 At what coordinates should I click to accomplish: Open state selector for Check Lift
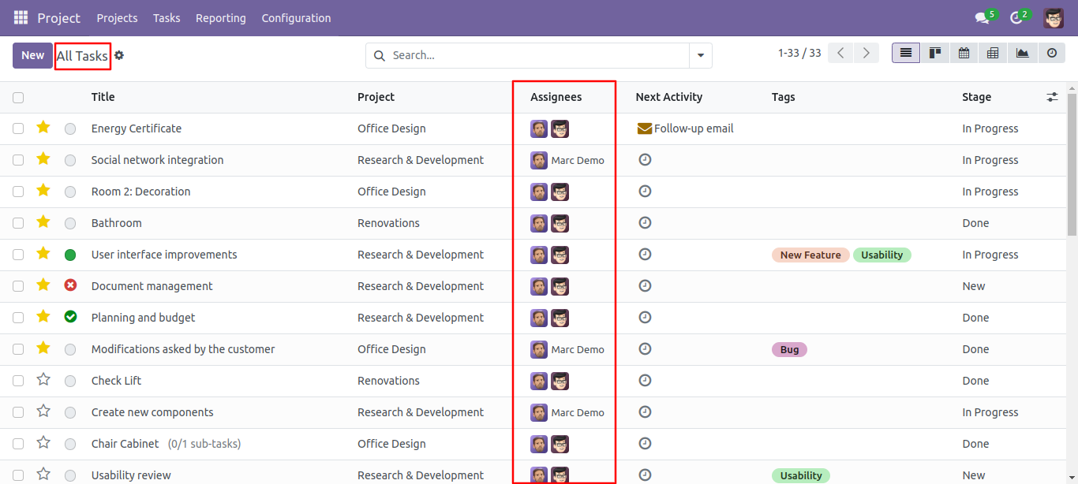tap(70, 381)
